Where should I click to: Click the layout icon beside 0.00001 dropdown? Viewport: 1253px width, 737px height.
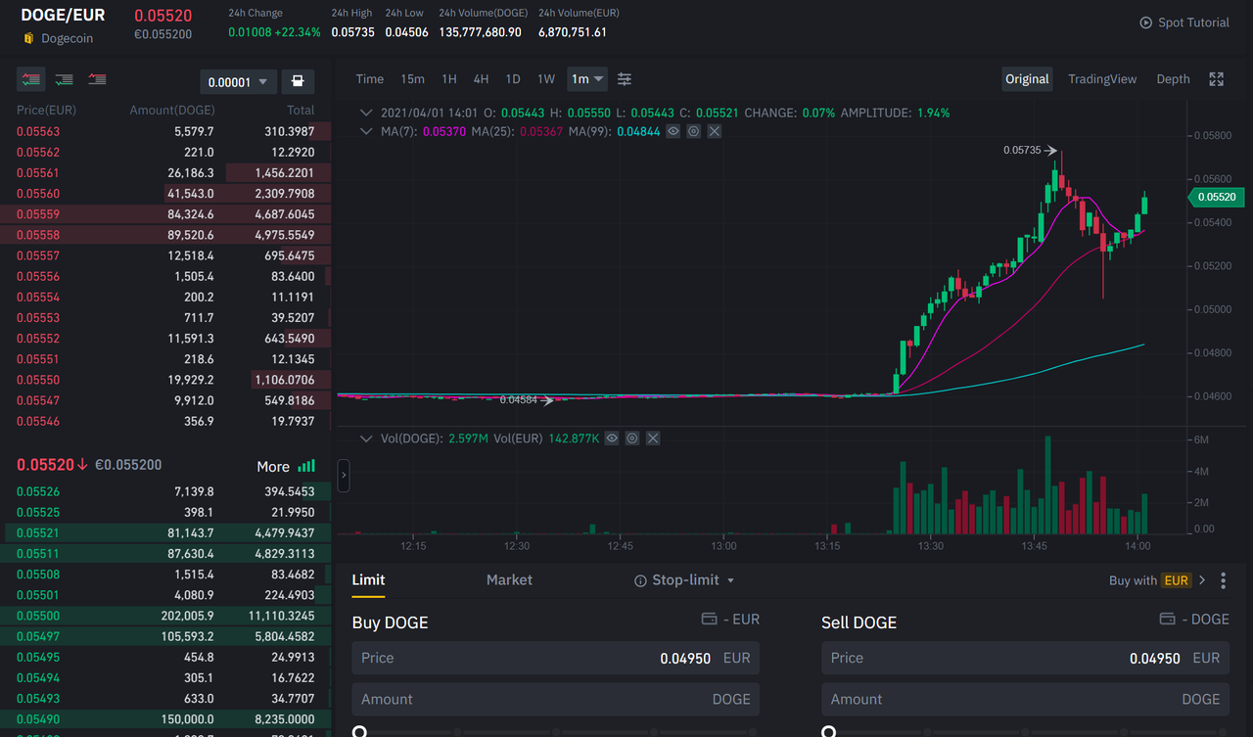tap(298, 81)
